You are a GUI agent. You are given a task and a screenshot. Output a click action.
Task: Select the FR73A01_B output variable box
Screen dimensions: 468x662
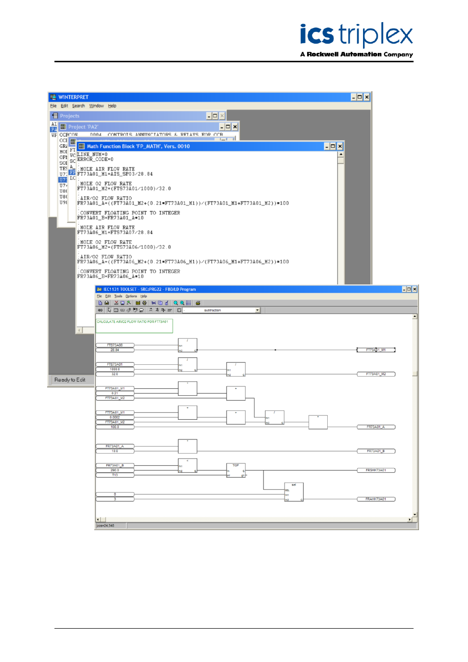[x=376, y=451]
